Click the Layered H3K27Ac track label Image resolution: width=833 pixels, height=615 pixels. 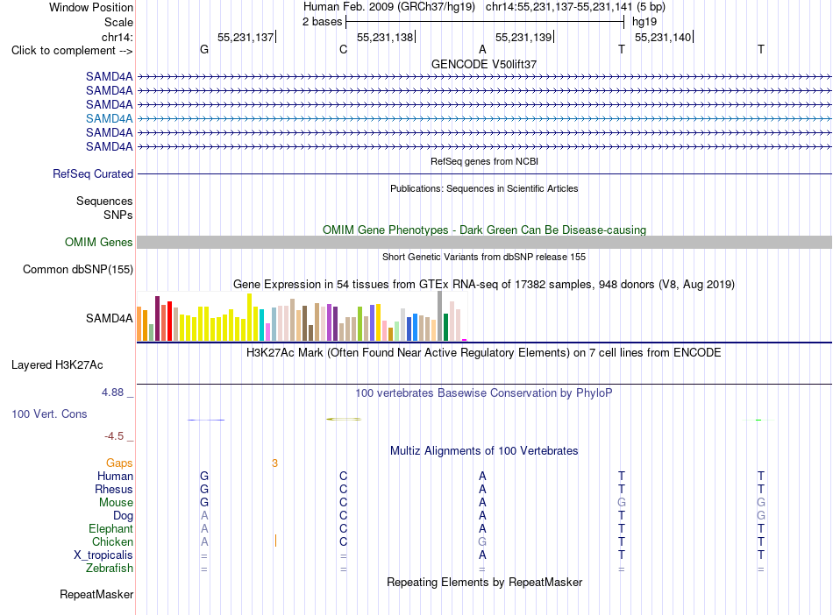(x=57, y=365)
